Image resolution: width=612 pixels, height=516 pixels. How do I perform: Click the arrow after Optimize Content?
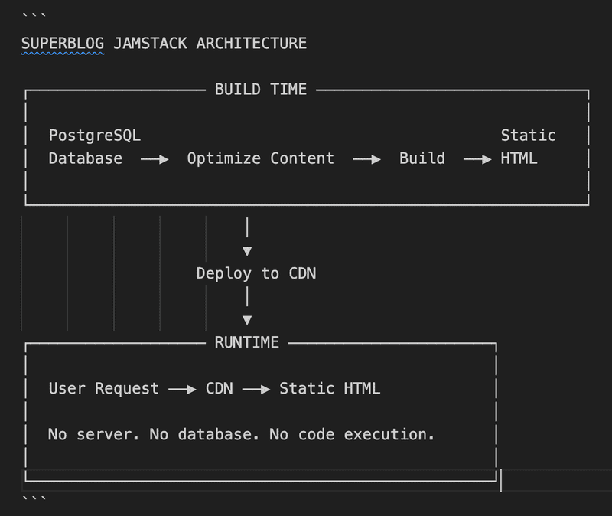(366, 159)
